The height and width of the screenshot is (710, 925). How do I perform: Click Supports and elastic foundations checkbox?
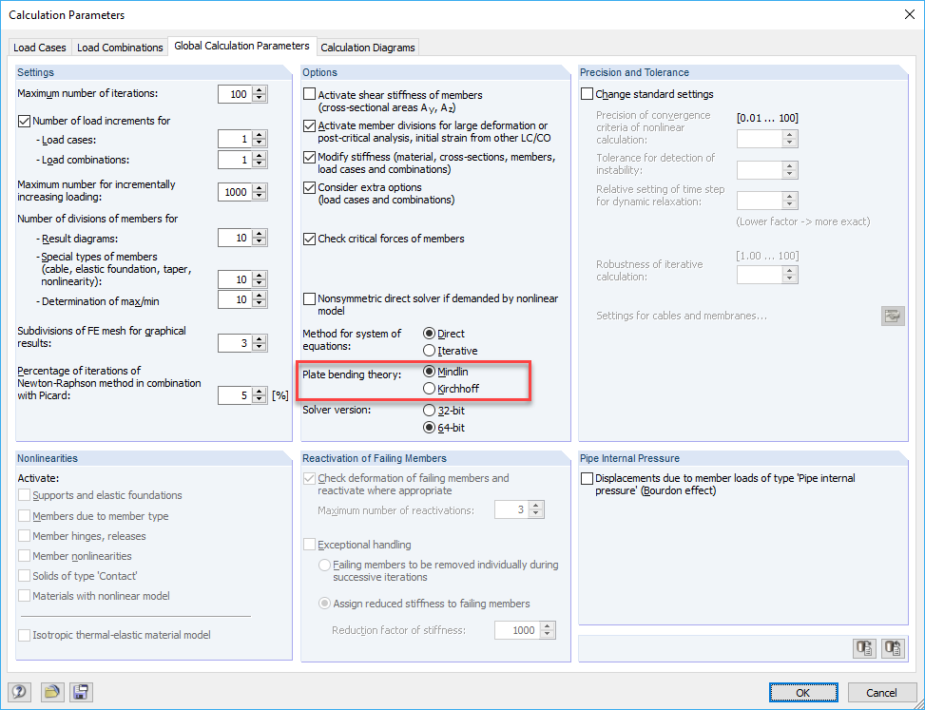[x=24, y=495]
